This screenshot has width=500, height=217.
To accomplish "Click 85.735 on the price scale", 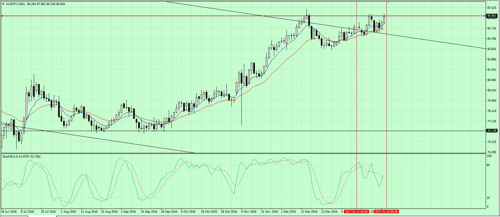I will 492,28.
